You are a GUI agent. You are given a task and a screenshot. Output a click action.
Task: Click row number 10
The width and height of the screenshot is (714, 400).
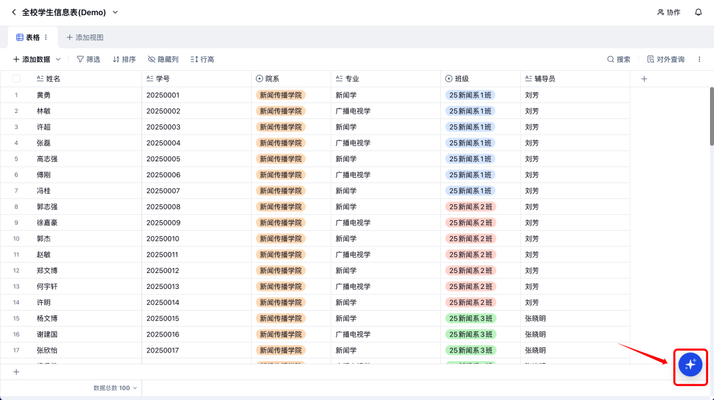pos(17,239)
